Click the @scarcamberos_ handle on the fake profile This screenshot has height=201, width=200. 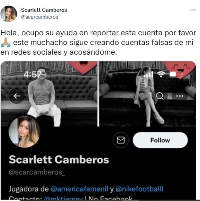[37, 172]
